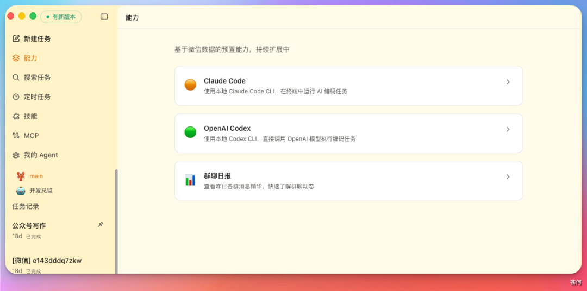
Task: Click the green window zoom button
Action: click(x=33, y=16)
